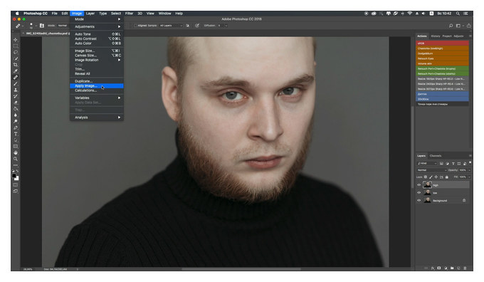Open the Analysis submenu
The image size is (484, 282).
(x=97, y=117)
